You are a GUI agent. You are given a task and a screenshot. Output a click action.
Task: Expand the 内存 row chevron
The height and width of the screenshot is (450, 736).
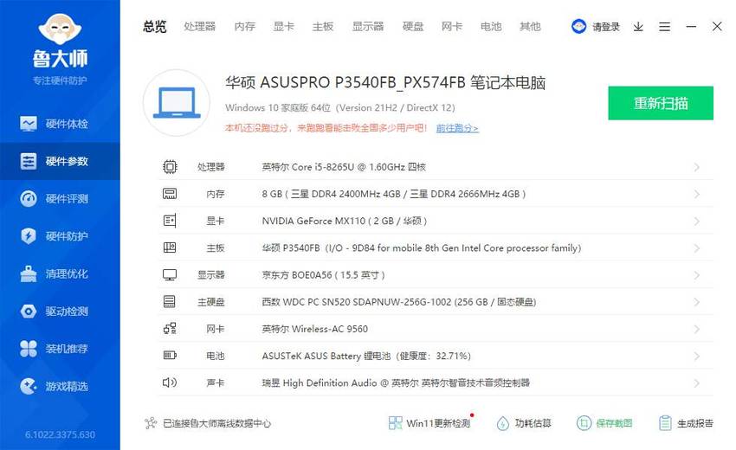pos(696,194)
